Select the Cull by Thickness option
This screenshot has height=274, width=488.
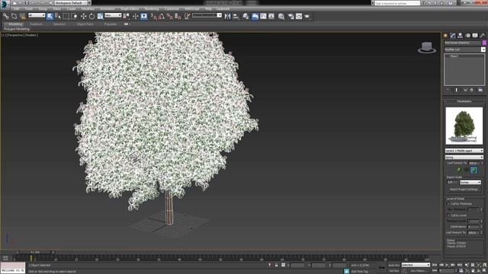tap(459, 204)
